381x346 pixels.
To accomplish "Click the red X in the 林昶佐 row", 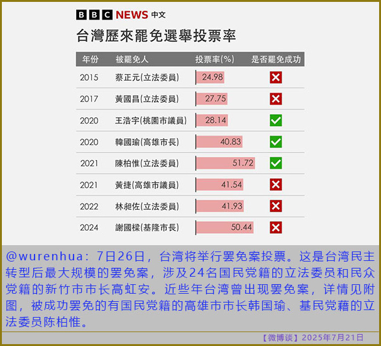I will 275,206.
